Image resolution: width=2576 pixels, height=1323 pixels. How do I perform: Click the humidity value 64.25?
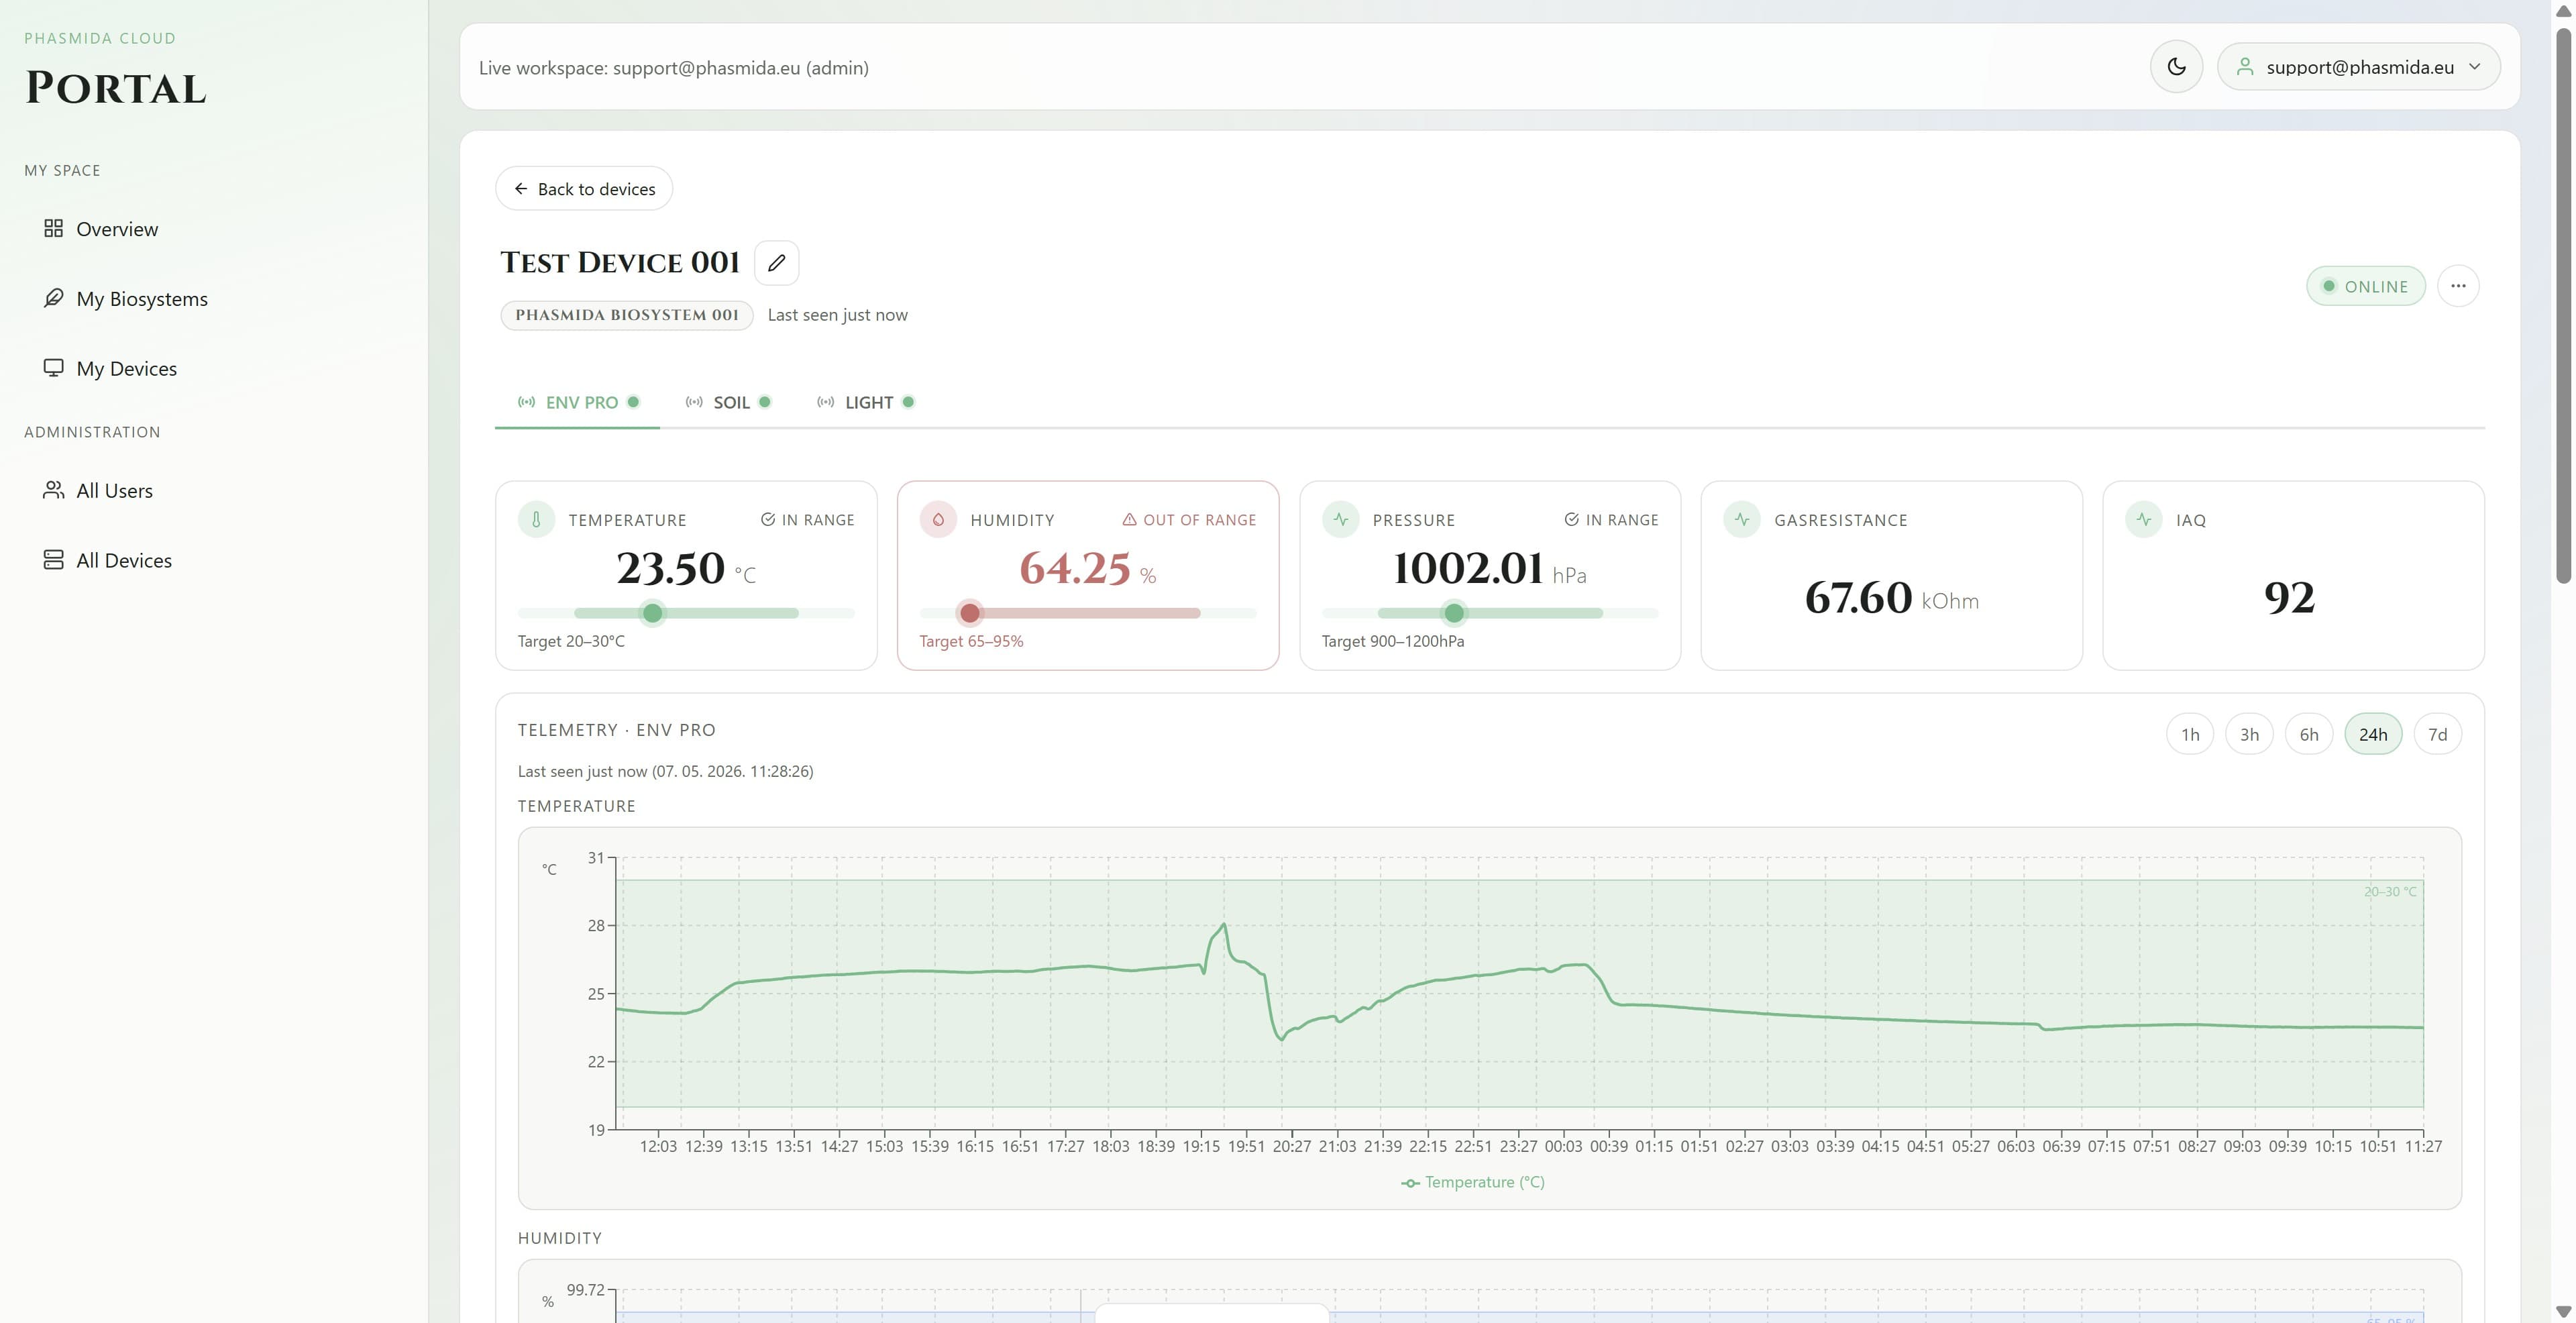click(1075, 568)
